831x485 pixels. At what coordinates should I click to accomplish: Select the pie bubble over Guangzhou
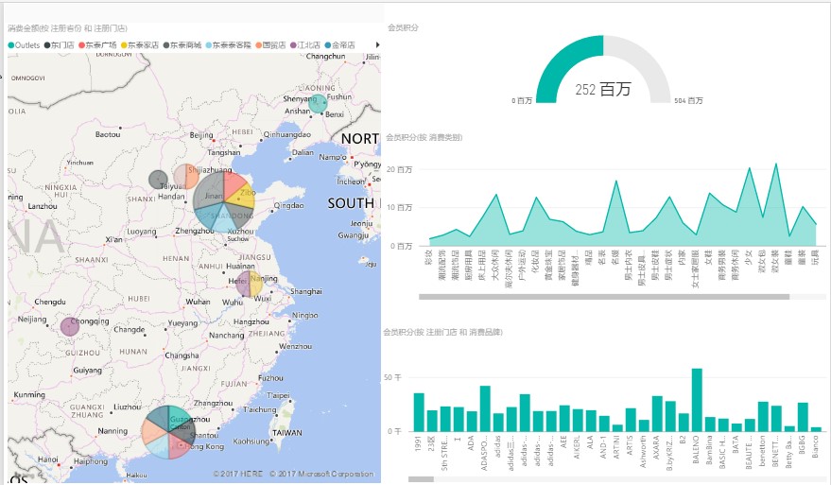(x=169, y=431)
